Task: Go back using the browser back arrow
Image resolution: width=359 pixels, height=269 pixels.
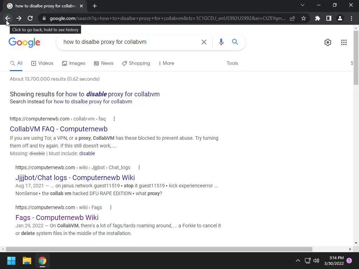Action: point(8,18)
